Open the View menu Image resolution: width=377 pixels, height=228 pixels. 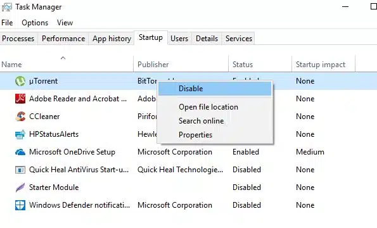pyautogui.click(x=65, y=23)
